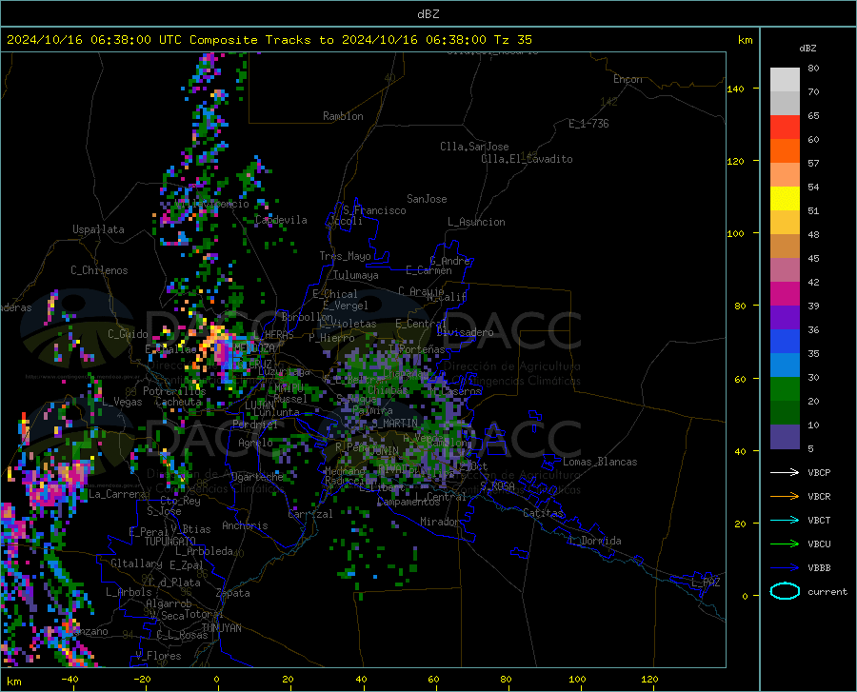Pick the slate 5-10 dBZ swatch

785,437
